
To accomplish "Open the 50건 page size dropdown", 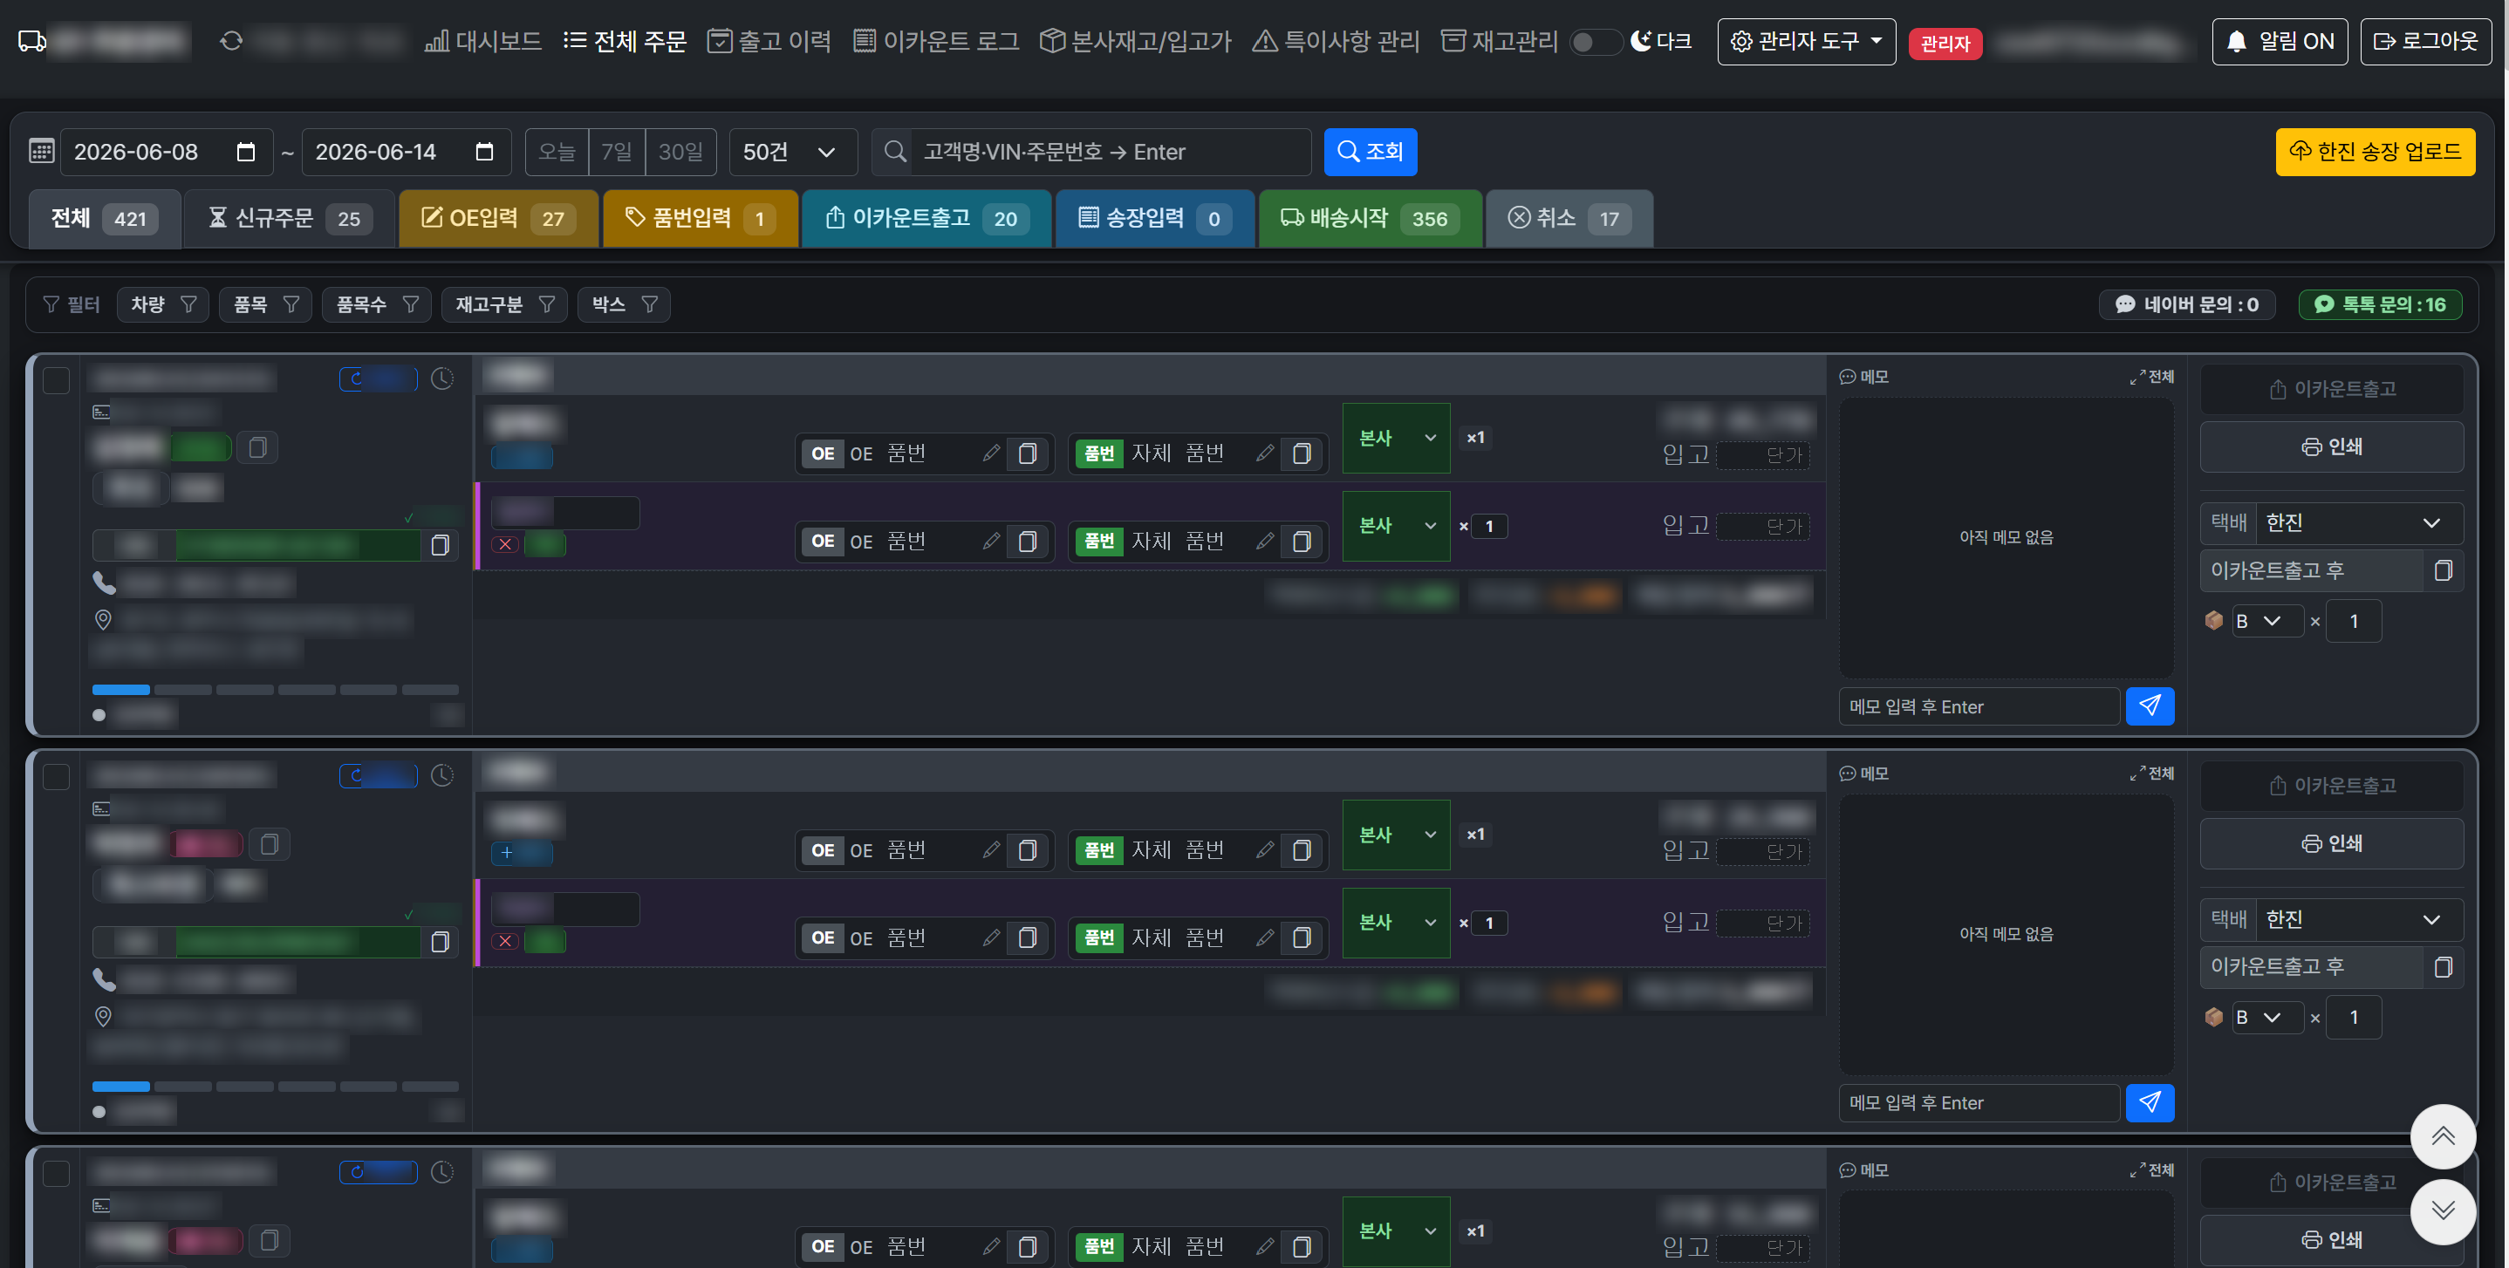I will tap(793, 152).
